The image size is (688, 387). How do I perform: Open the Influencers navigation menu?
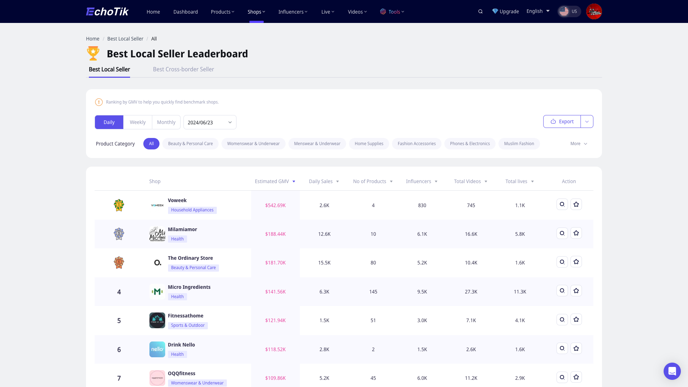293,12
